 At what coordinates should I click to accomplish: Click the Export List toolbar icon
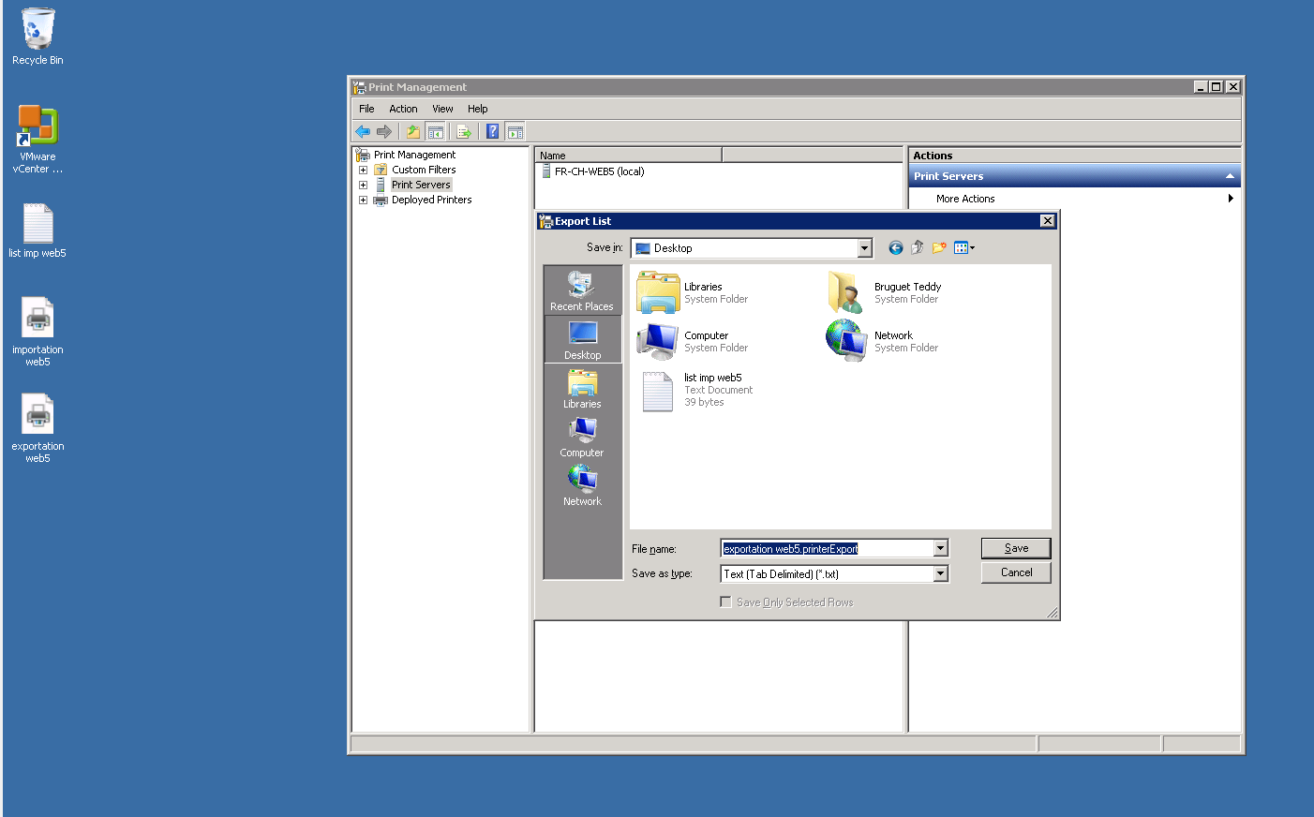pyautogui.click(x=464, y=132)
